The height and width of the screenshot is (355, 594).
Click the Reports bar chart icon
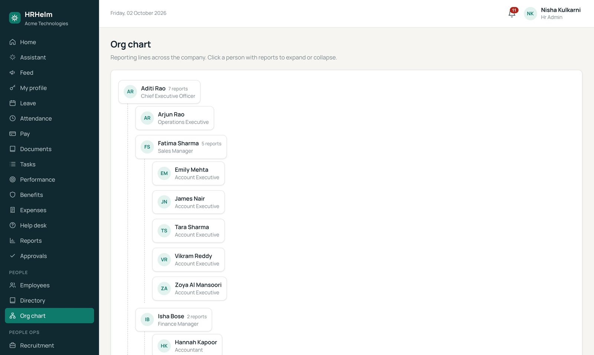tap(13, 240)
